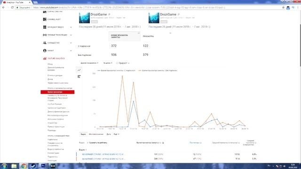Open the Demographics report in the sidebar
Screen dimensions: 301x169
[x=58, y=112]
